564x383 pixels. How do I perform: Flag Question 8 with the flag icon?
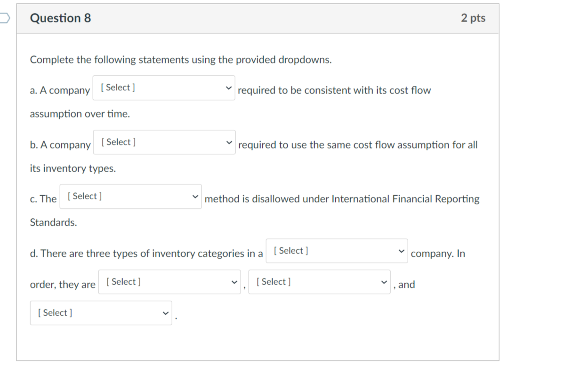pyautogui.click(x=4, y=17)
